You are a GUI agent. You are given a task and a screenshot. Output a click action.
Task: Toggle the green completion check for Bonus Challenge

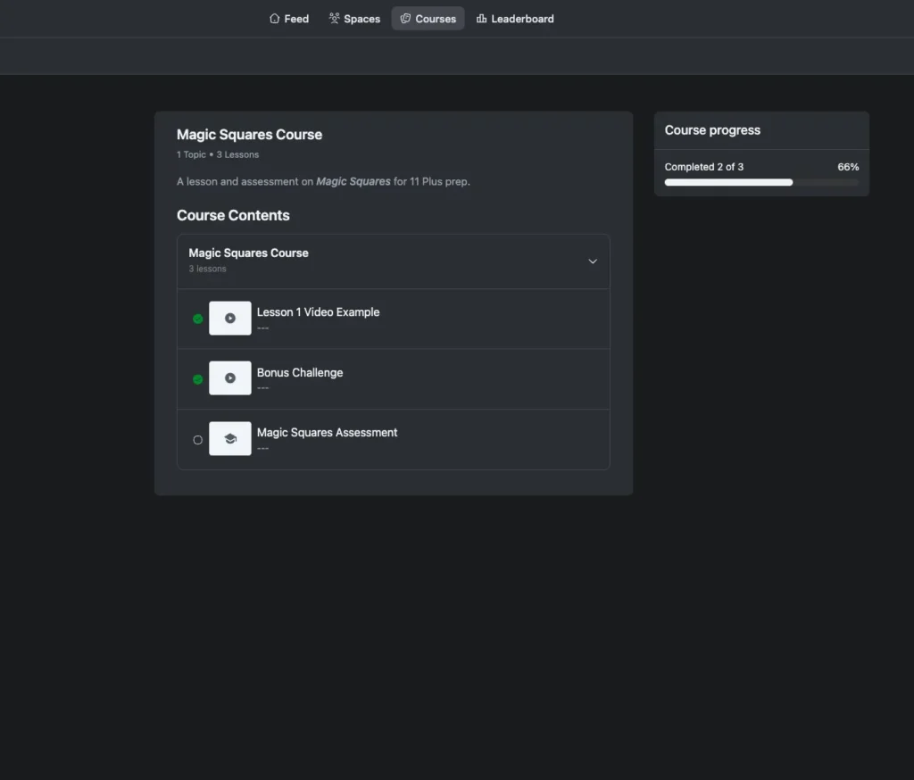pyautogui.click(x=198, y=379)
